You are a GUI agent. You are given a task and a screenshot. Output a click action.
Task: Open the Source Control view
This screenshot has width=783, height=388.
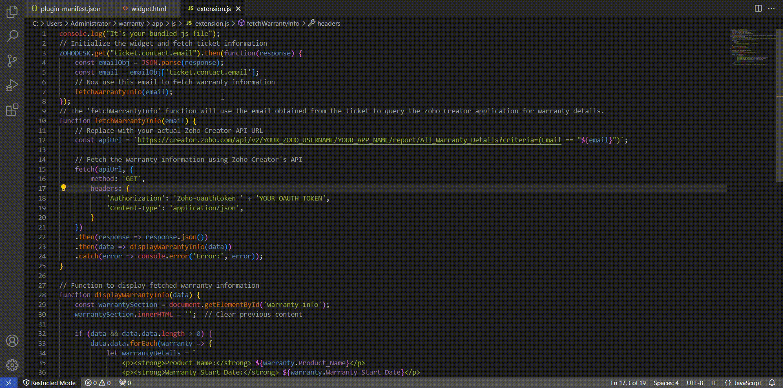(x=12, y=61)
